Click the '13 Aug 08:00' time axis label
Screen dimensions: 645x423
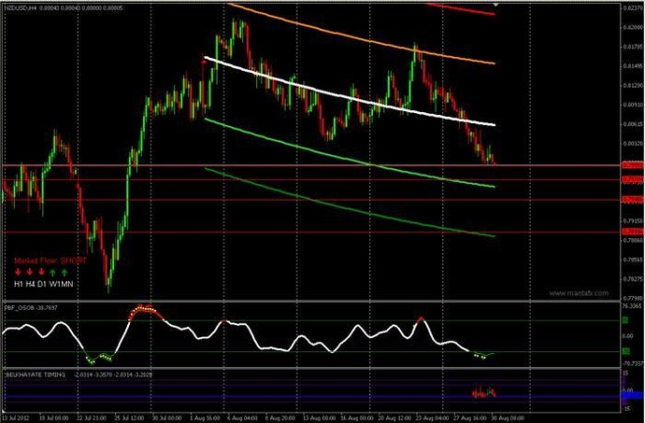click(x=319, y=417)
